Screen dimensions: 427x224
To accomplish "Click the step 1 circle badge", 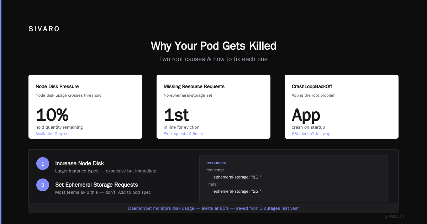I will pyautogui.click(x=43, y=164).
